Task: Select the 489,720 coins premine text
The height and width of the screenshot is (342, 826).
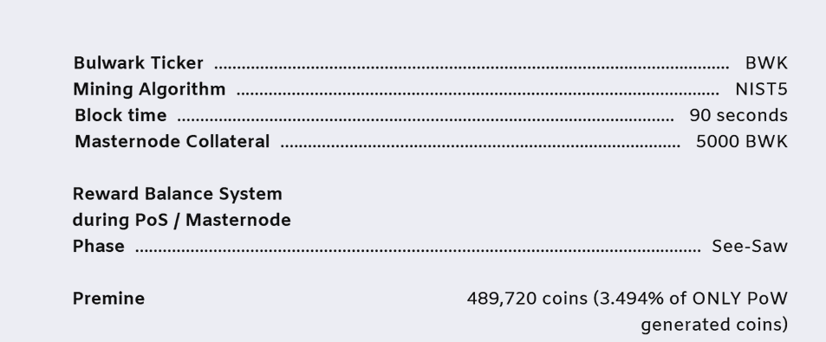Action: tap(527, 299)
